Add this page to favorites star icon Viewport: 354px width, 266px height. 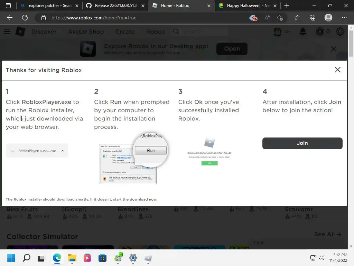coord(280,18)
